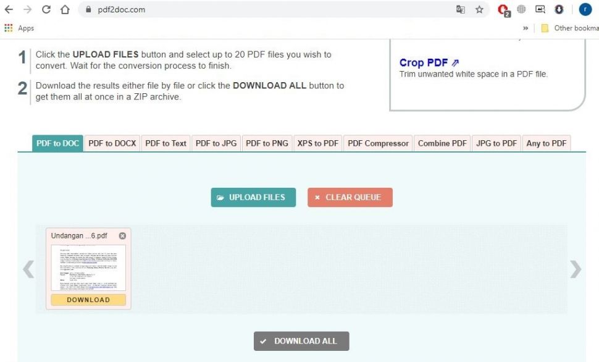Click the dark download extension icon
The width and height of the screenshot is (599, 362).
coord(559,9)
